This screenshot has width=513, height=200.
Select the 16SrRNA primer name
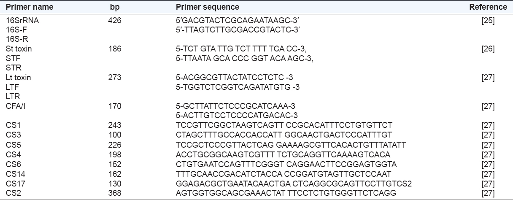22,21
